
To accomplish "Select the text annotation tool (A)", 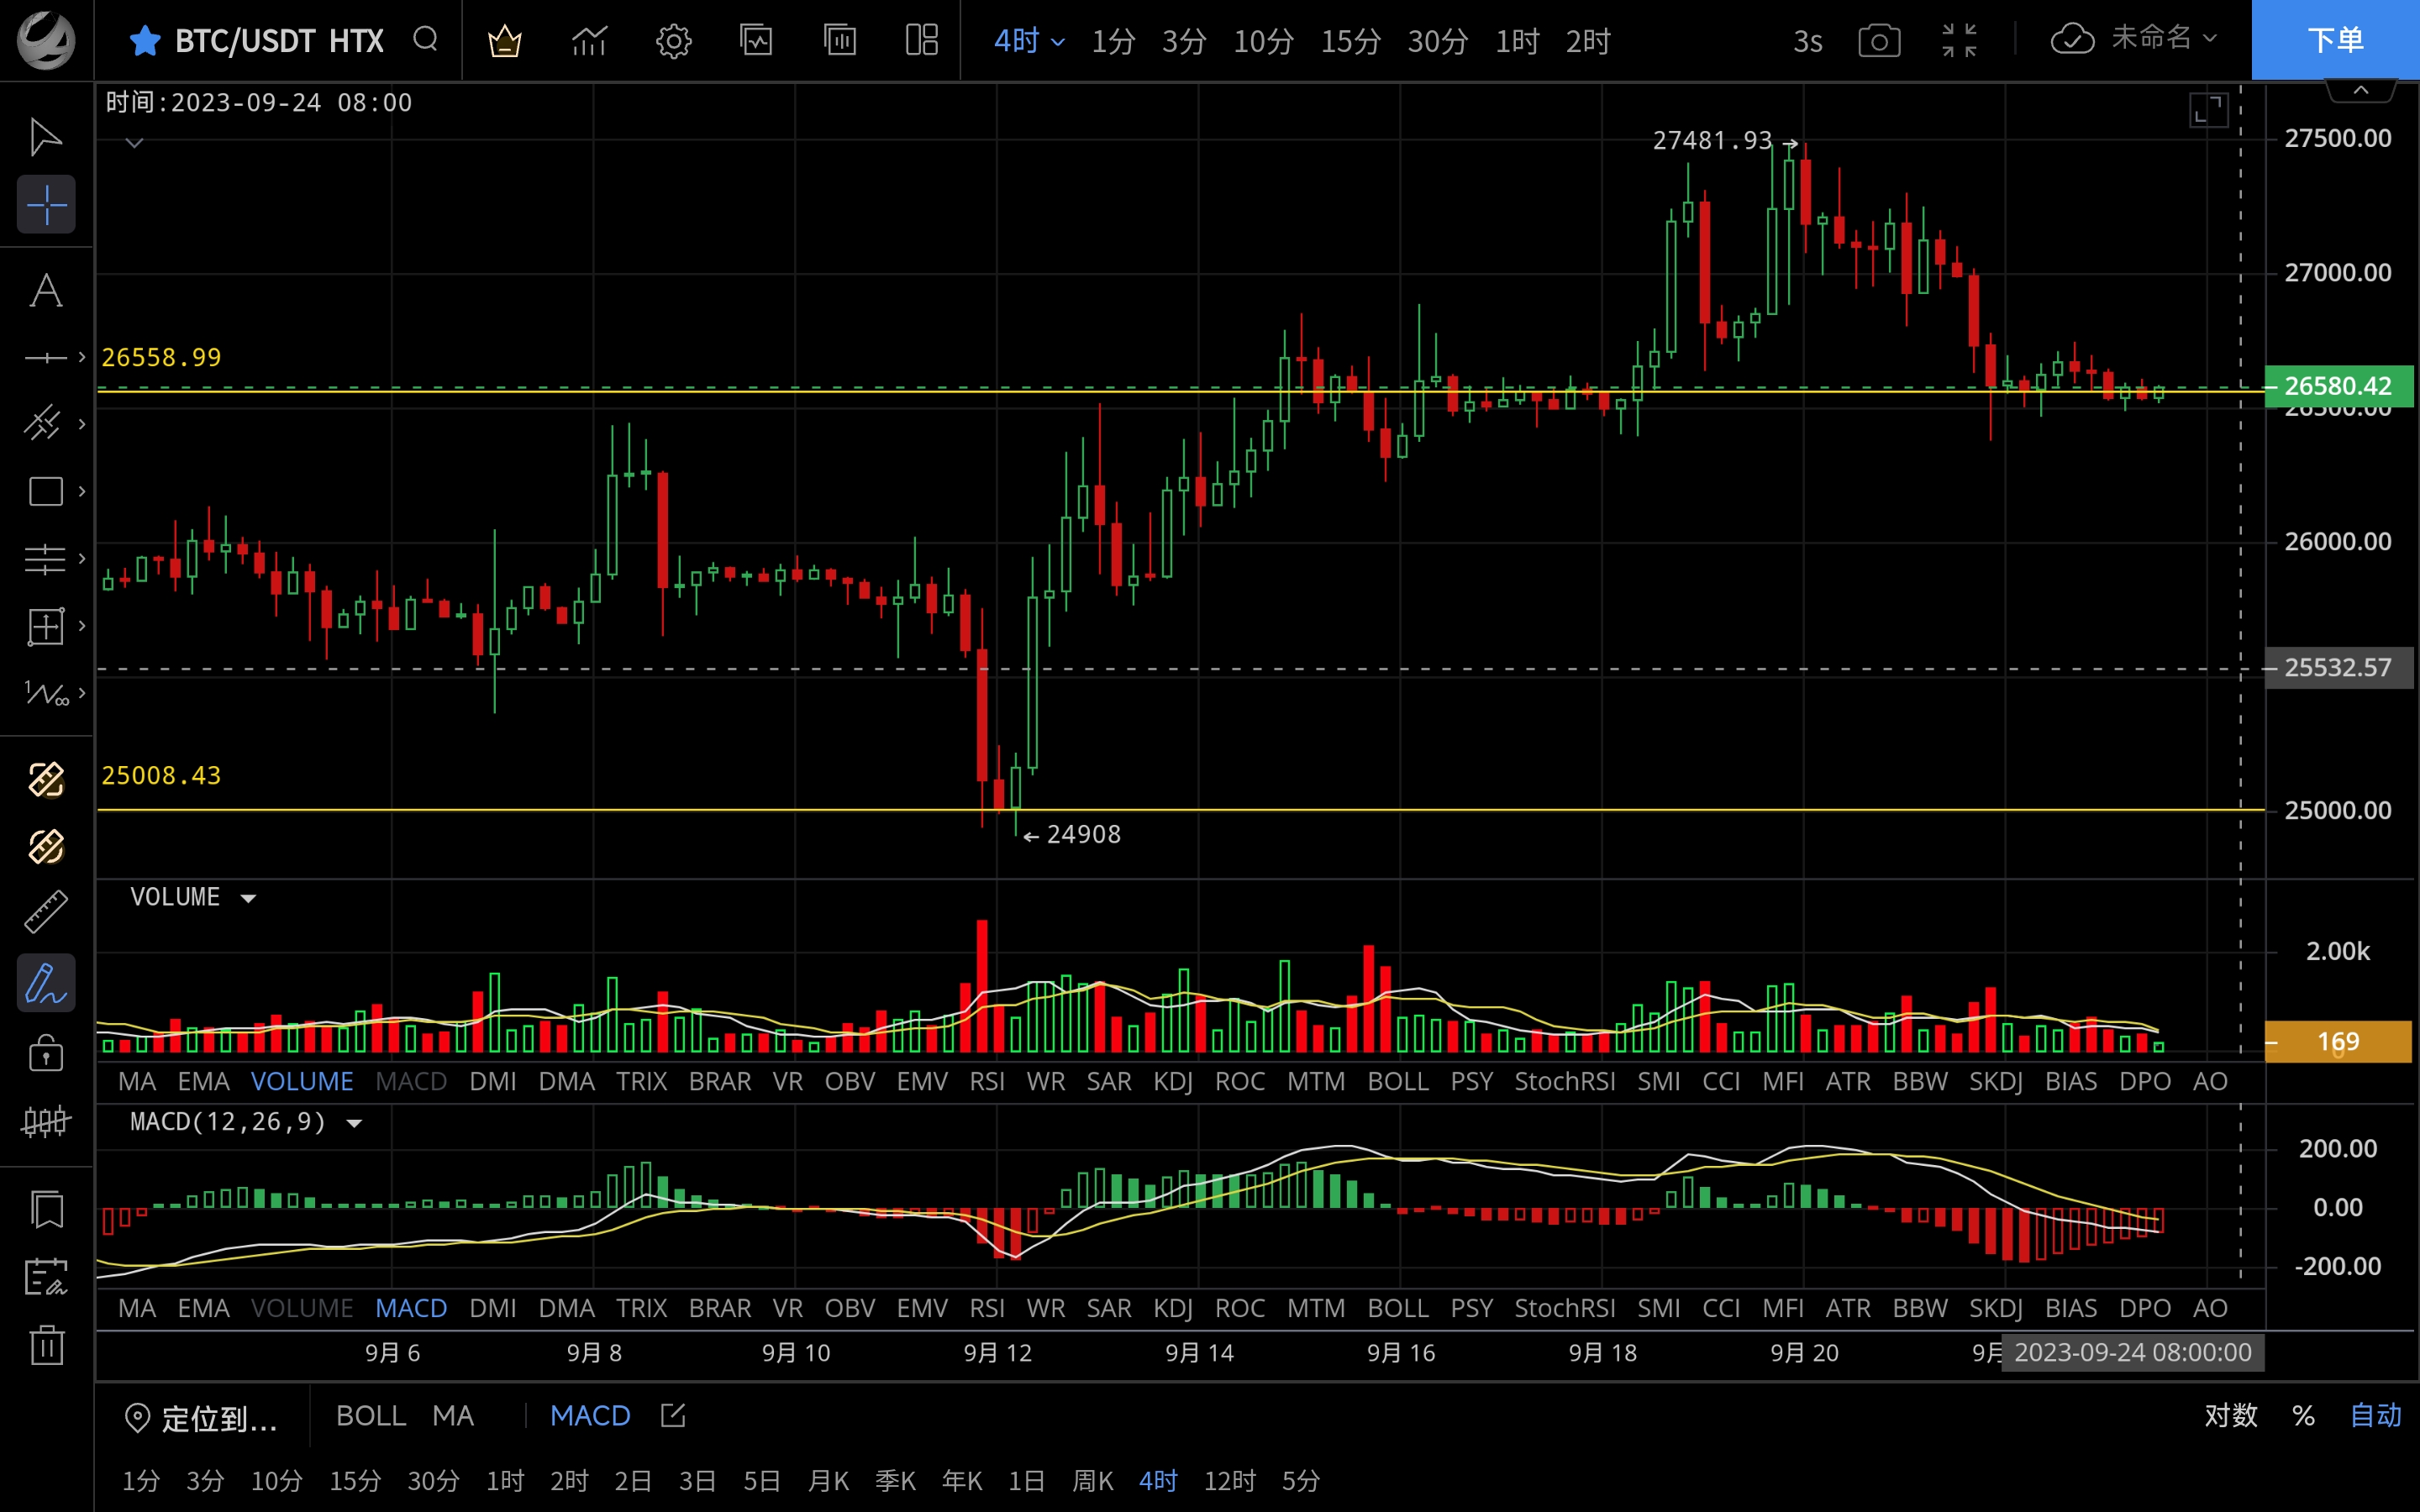I will click(x=46, y=291).
